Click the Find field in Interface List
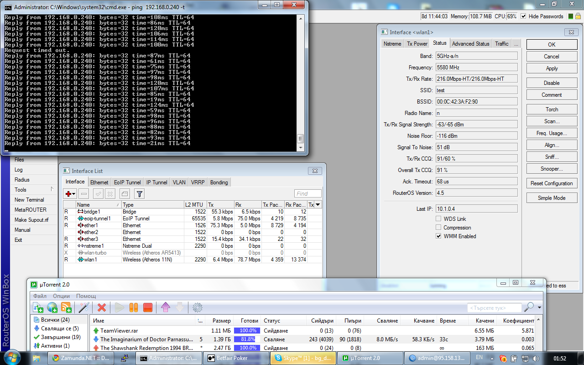 (308, 194)
